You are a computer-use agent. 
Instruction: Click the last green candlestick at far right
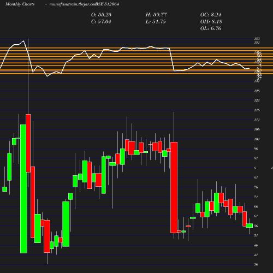(x=250, y=225)
